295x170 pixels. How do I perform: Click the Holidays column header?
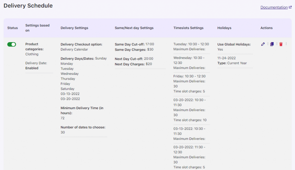pyautogui.click(x=224, y=28)
